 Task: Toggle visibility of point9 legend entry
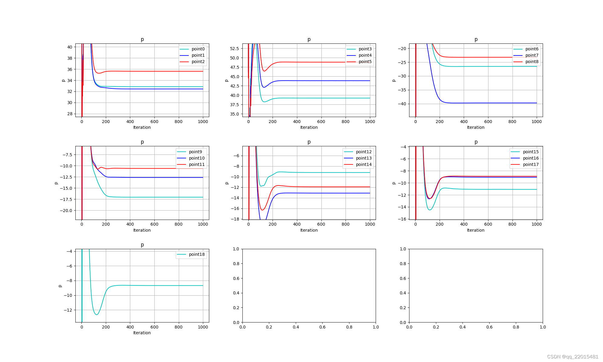tap(195, 152)
